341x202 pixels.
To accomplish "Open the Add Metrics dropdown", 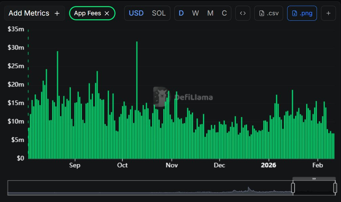I will point(34,13).
